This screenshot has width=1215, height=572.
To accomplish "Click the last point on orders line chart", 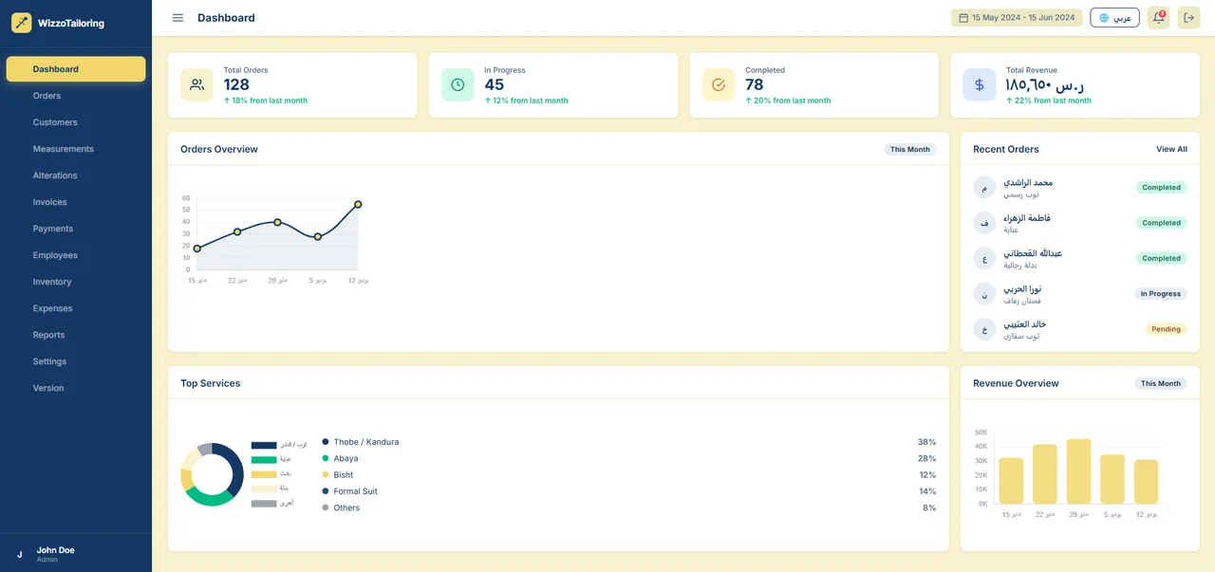I will coord(358,204).
